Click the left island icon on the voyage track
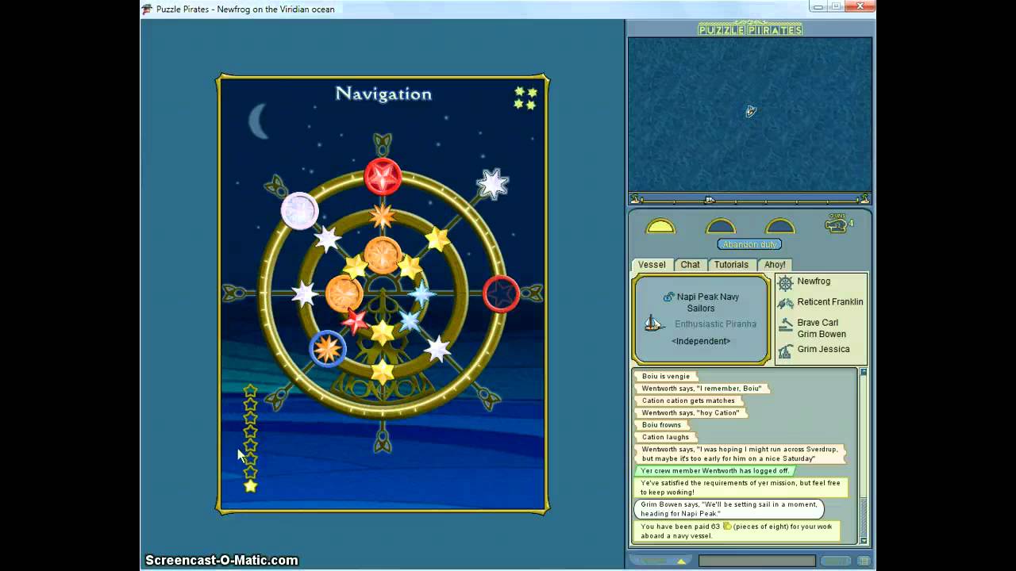 coord(634,199)
